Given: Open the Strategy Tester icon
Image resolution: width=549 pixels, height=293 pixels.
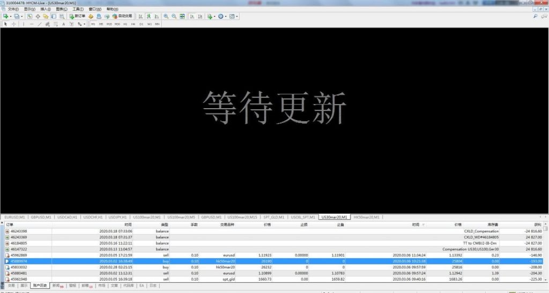Looking at the screenshot, I should click(x=62, y=16).
